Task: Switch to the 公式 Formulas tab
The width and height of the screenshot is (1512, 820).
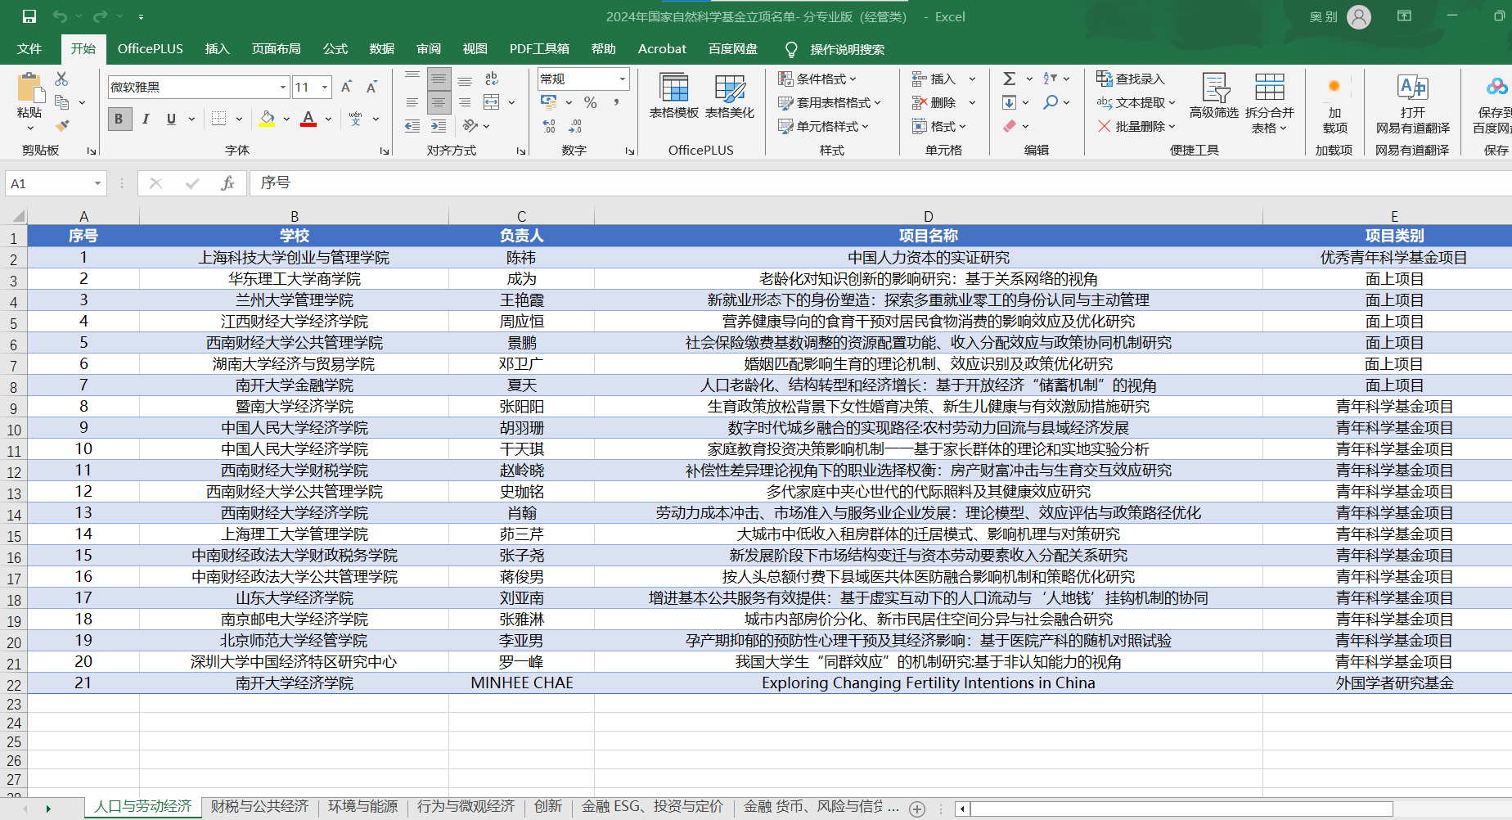Action: tap(335, 49)
